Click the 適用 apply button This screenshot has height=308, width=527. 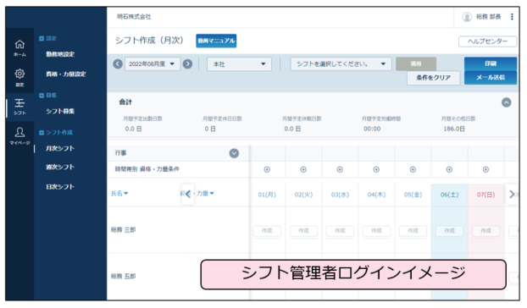click(416, 63)
